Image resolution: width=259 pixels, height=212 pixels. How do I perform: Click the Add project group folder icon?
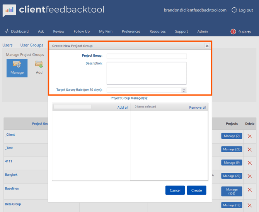pos(39,64)
